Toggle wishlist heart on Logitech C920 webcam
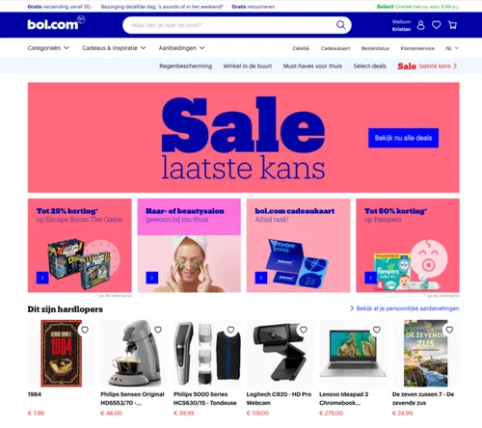 304,330
